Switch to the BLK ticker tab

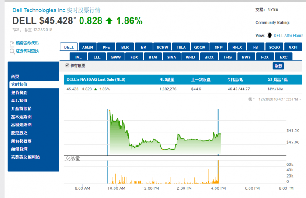coord(125,47)
